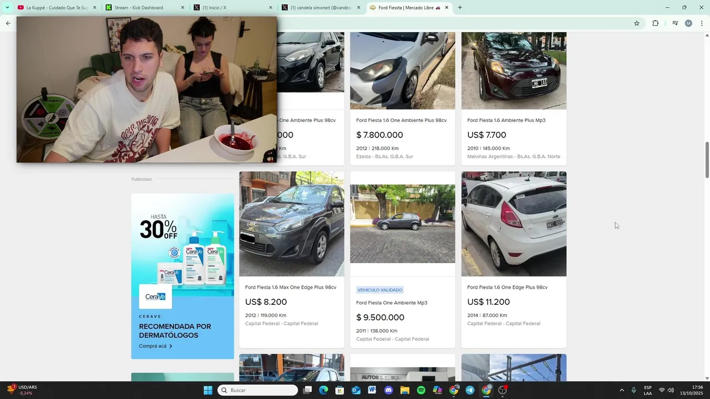The width and height of the screenshot is (710, 399).
Task: Click the 2014 | 87.000 Km text
Action: [x=487, y=315]
